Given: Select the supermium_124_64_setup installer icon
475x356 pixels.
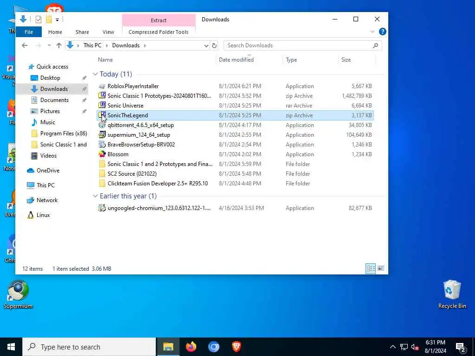Looking at the screenshot, I should [102, 135].
